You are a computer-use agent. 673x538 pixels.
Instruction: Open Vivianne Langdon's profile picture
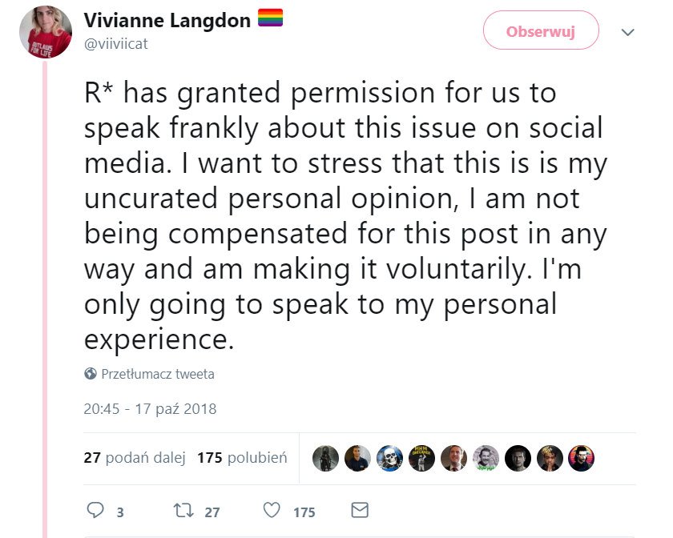(x=46, y=32)
